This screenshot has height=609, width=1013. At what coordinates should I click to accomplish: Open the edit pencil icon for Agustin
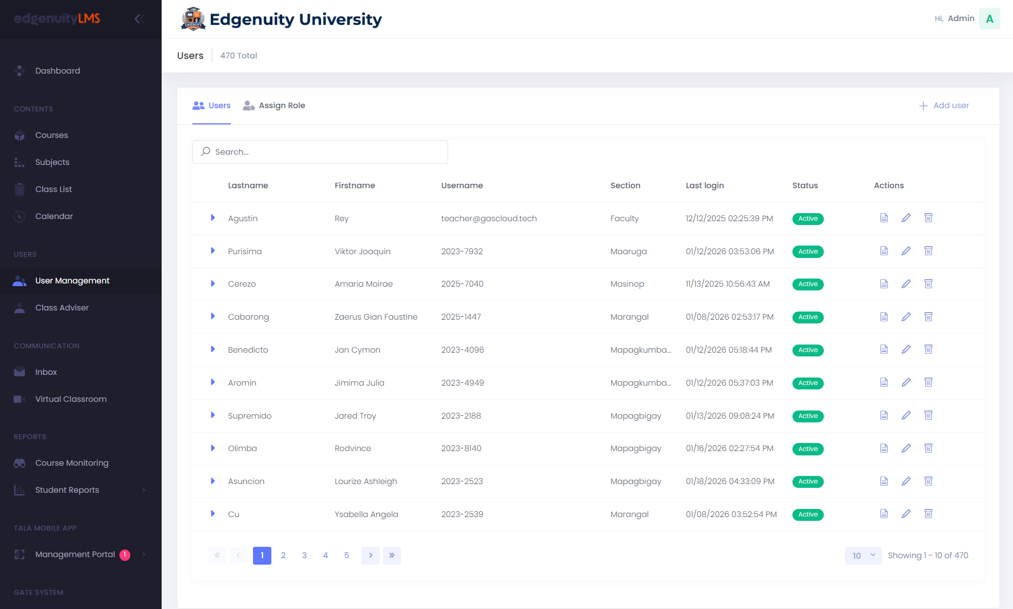tap(907, 218)
